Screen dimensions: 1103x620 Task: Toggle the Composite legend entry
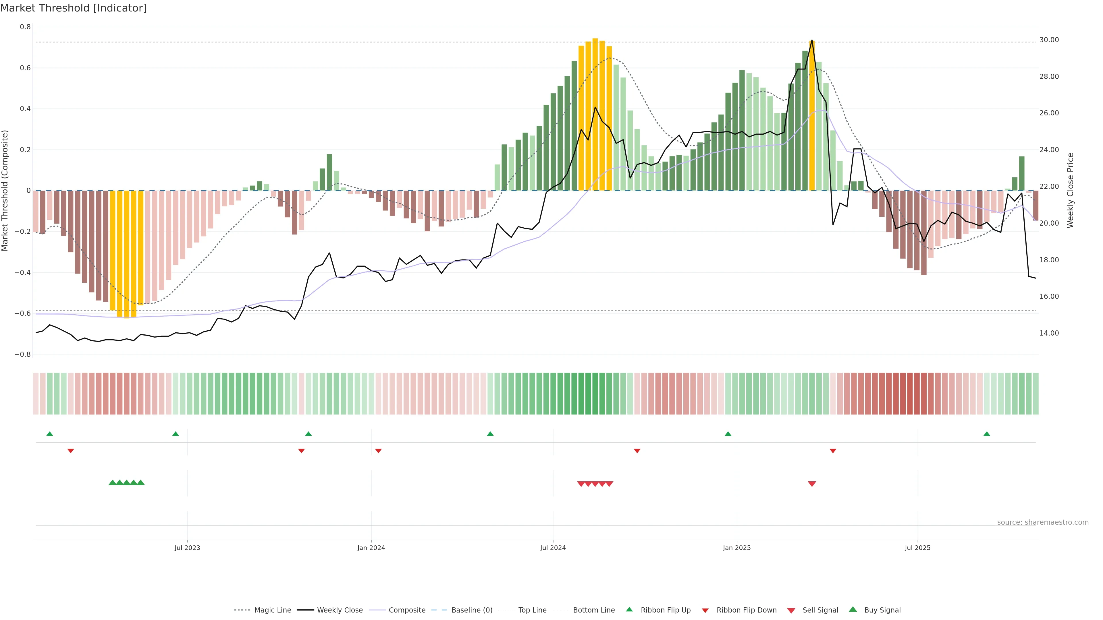(x=407, y=610)
